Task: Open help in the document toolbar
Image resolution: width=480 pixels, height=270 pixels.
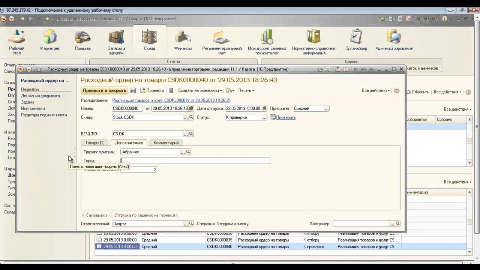Action: [397, 90]
